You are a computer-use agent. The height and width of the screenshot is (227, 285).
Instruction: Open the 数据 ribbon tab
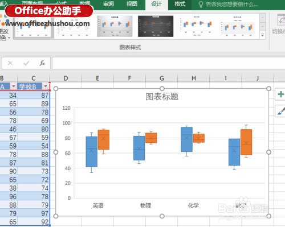[85, 3]
